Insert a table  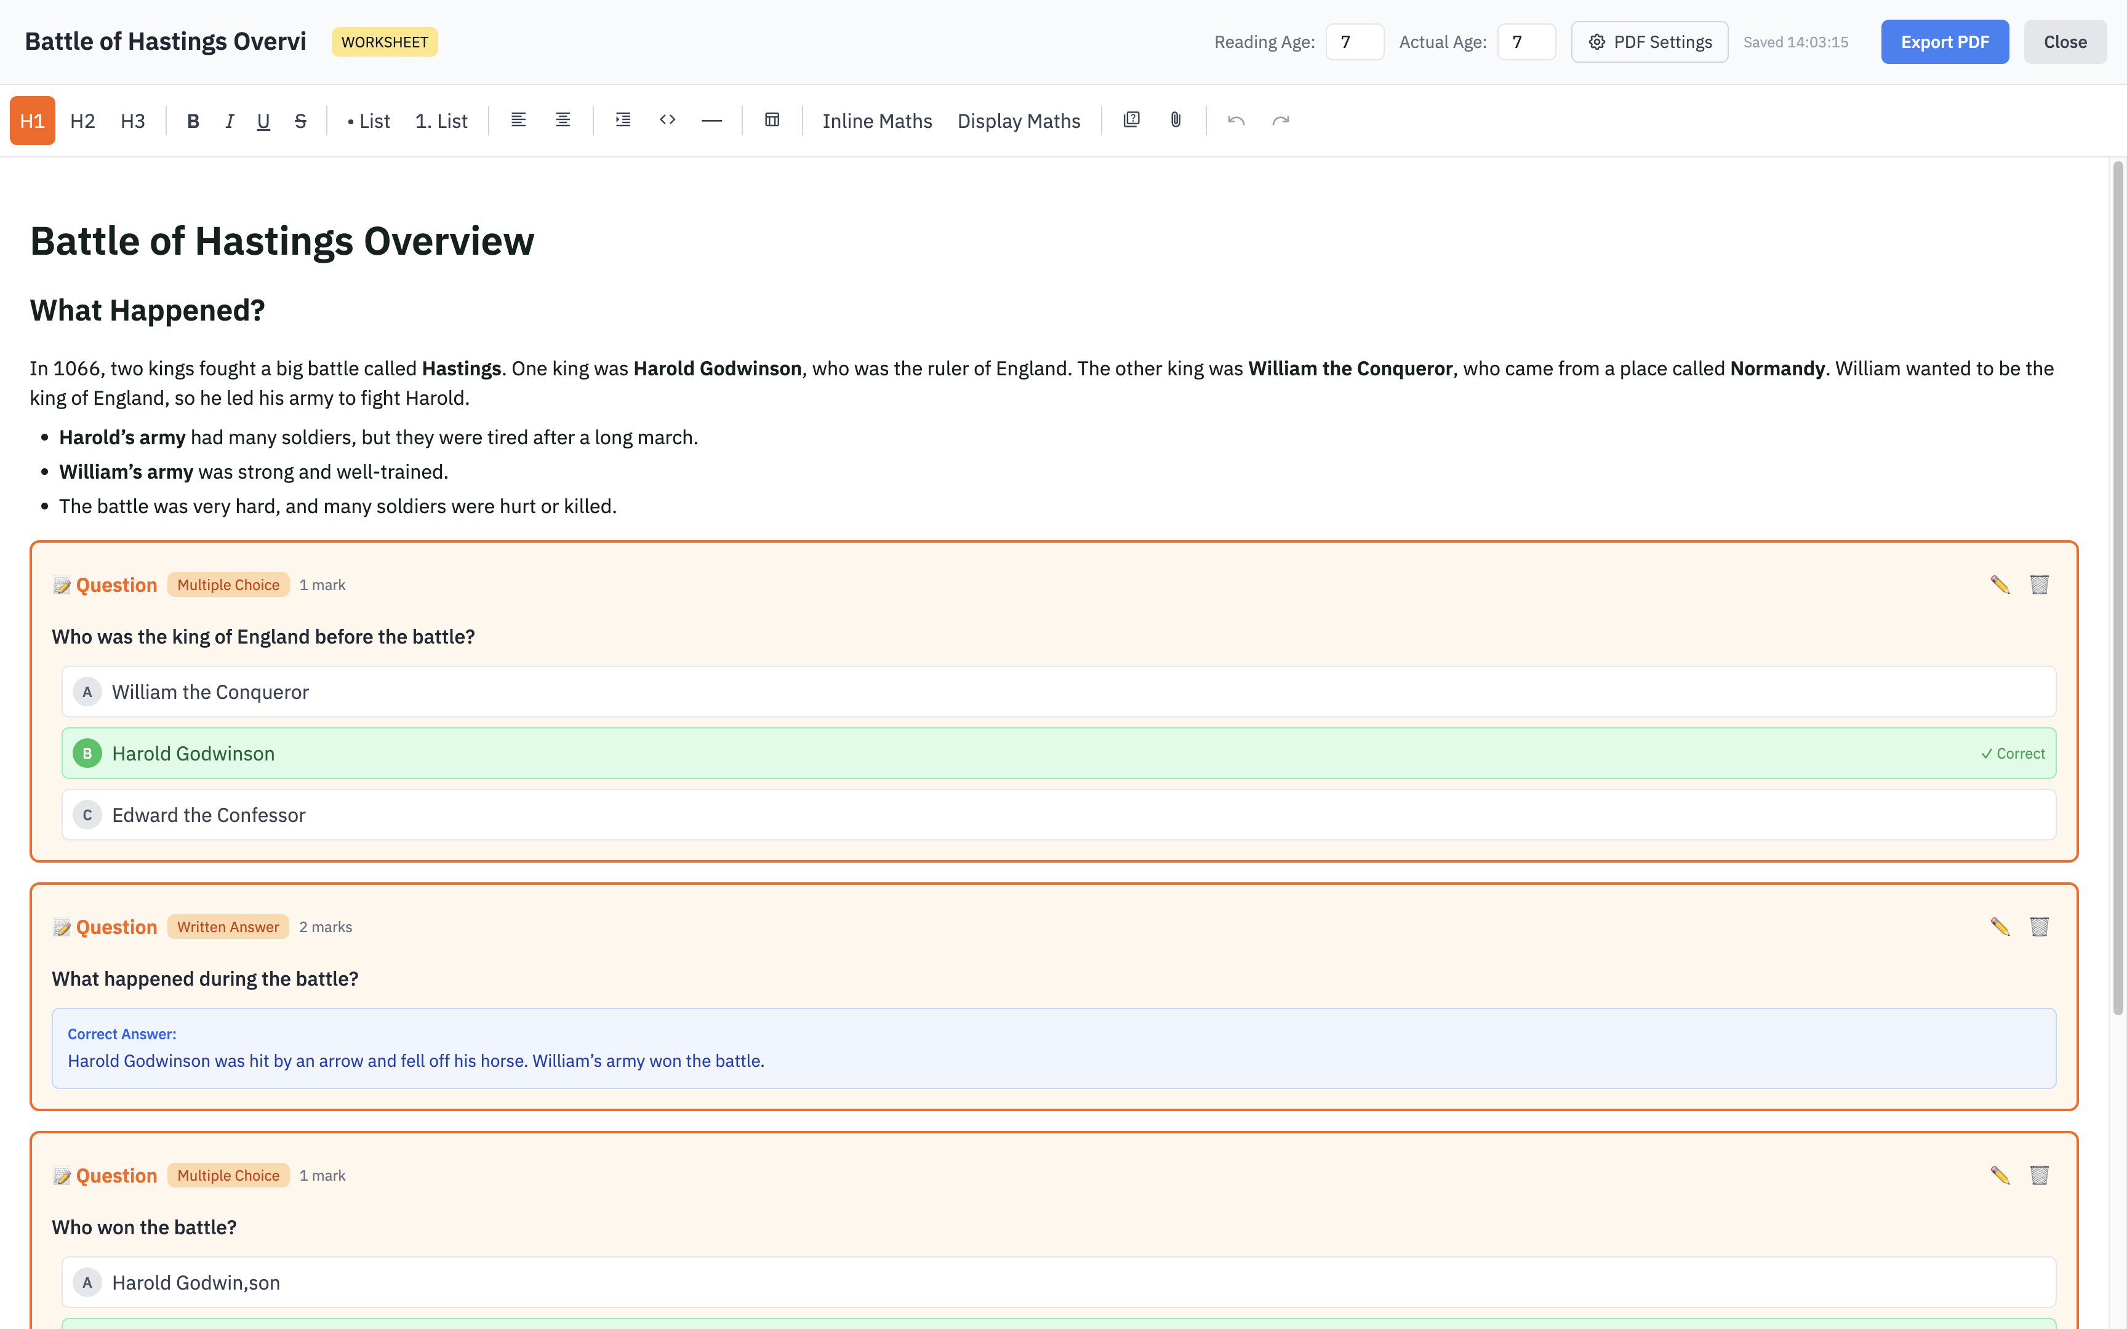(772, 121)
